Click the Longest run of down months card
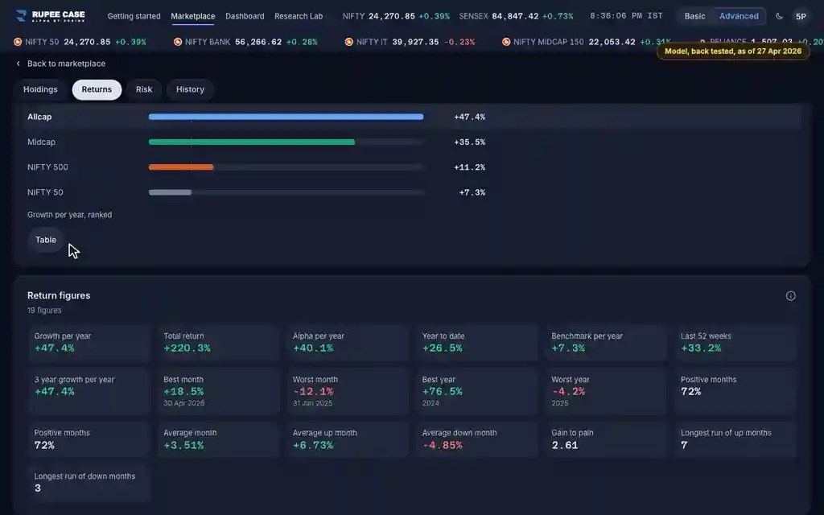 coord(89,483)
